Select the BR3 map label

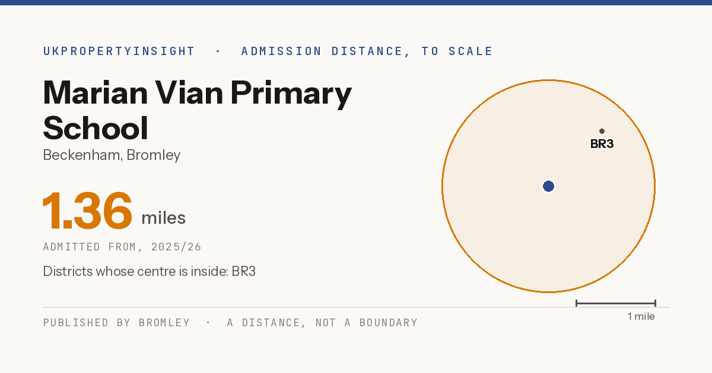[602, 144]
